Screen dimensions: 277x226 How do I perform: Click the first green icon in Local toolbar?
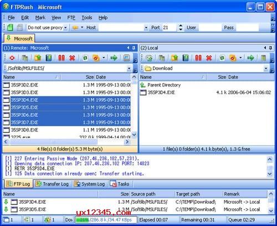[x=149, y=58]
